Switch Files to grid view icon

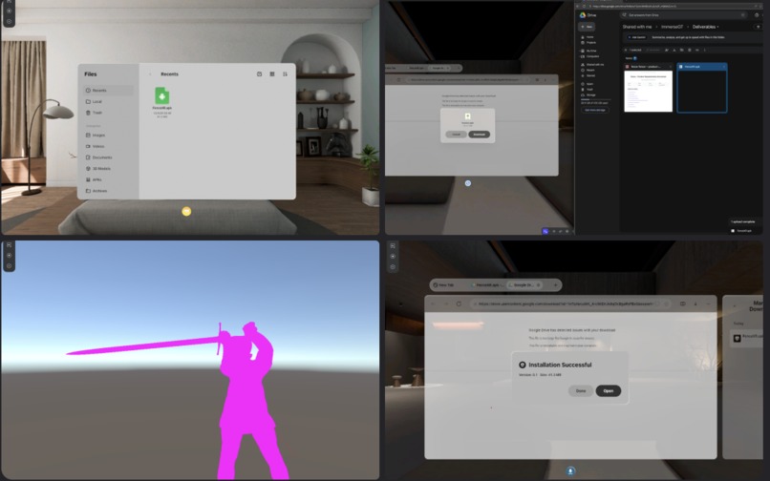pos(272,74)
